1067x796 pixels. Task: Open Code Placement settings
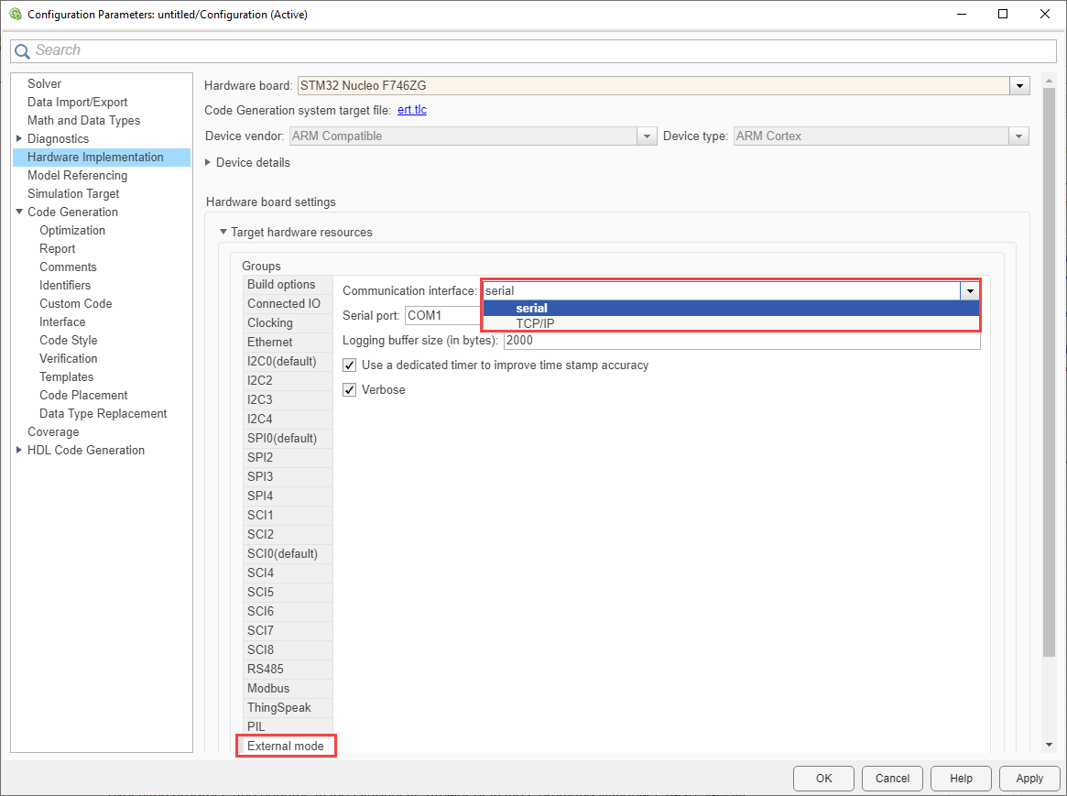pyautogui.click(x=83, y=396)
